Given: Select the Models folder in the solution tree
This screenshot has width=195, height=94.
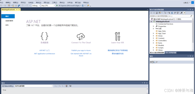Looking at the screenshot, I should point(161,45).
